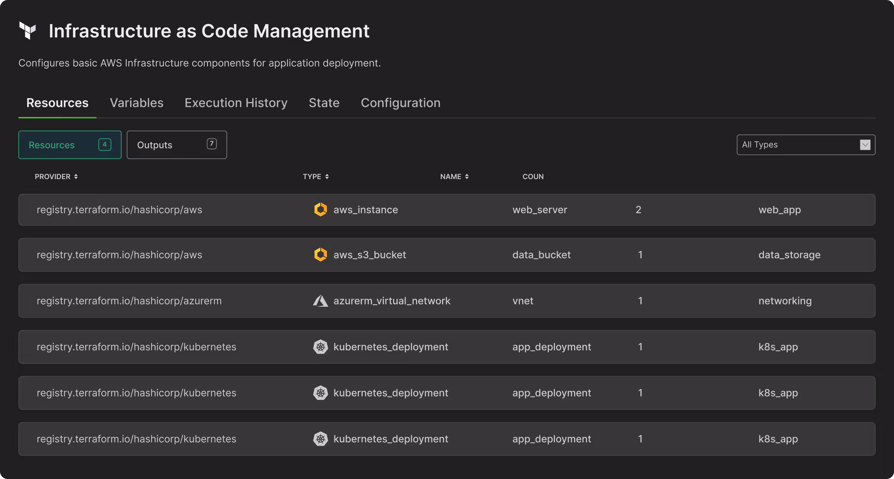Click the web_server name cell
The image size is (894, 479).
(x=540, y=210)
